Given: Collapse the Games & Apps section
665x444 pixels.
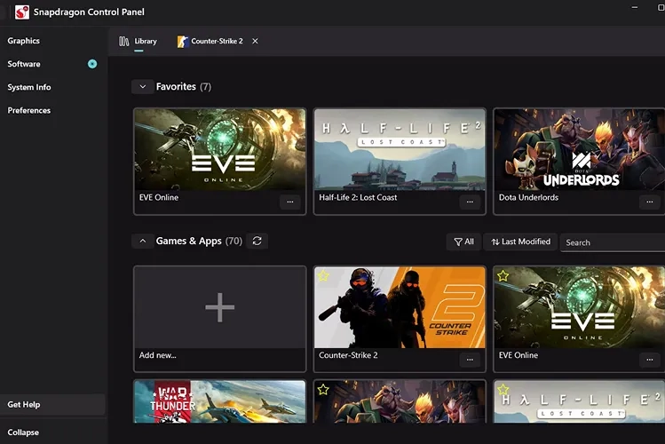Looking at the screenshot, I should 142,241.
